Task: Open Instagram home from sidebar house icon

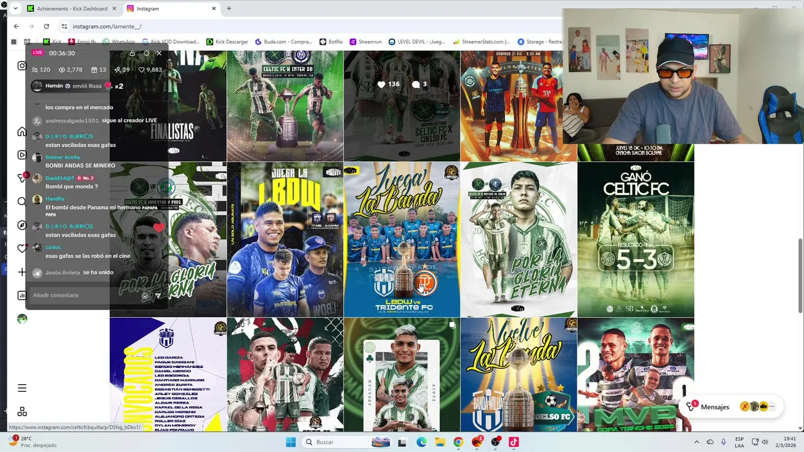Action: point(22,132)
